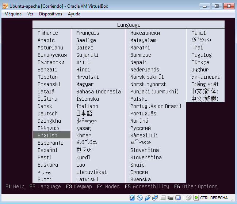Select Português do Brasil language option
Image resolution: width=237 pixels, height=204 pixels.
[156, 106]
